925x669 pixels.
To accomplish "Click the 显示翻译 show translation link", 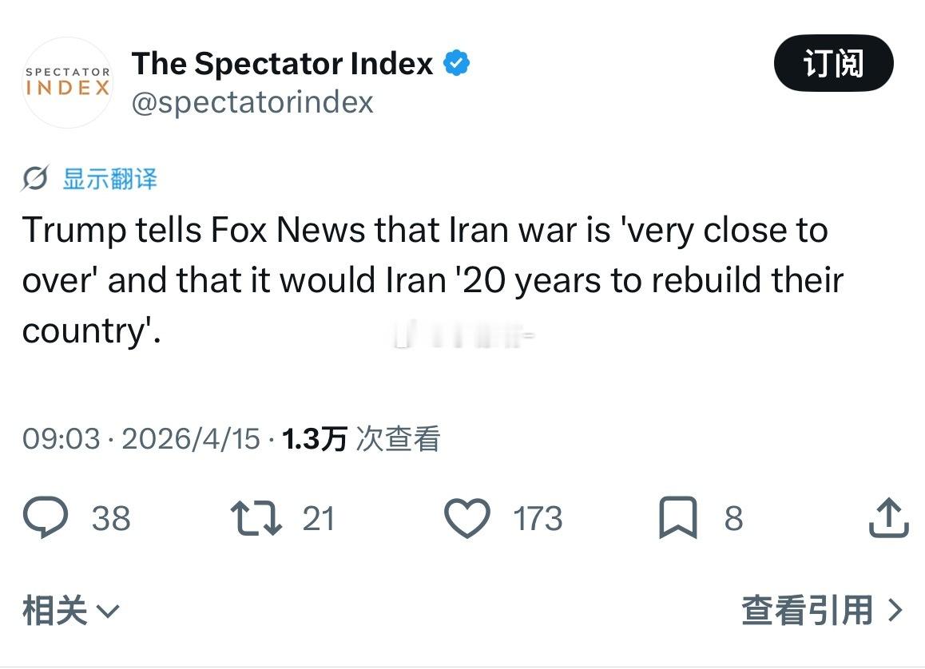I will point(109,180).
